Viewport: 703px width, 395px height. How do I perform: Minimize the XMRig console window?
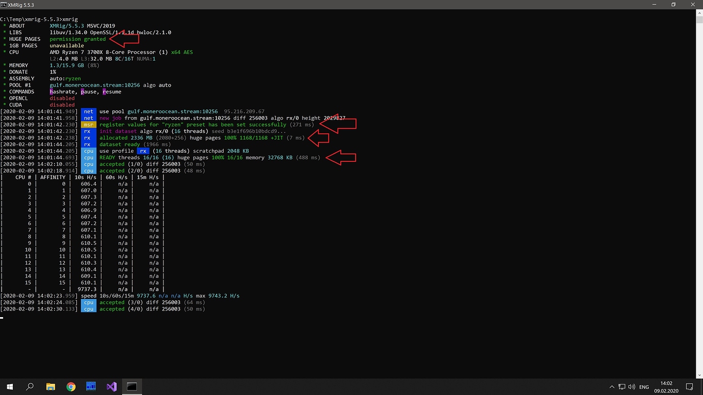point(654,5)
